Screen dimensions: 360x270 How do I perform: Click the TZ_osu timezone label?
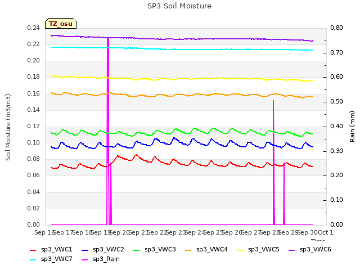(x=61, y=24)
